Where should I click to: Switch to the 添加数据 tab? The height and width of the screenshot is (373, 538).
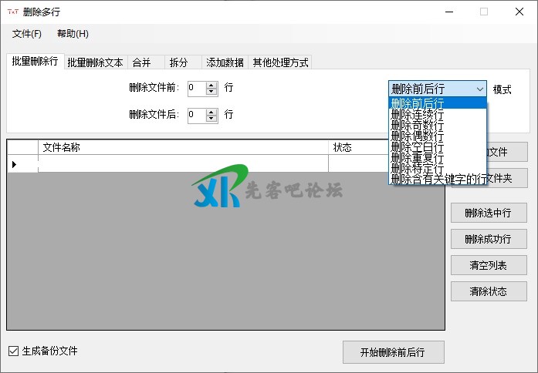click(x=225, y=62)
